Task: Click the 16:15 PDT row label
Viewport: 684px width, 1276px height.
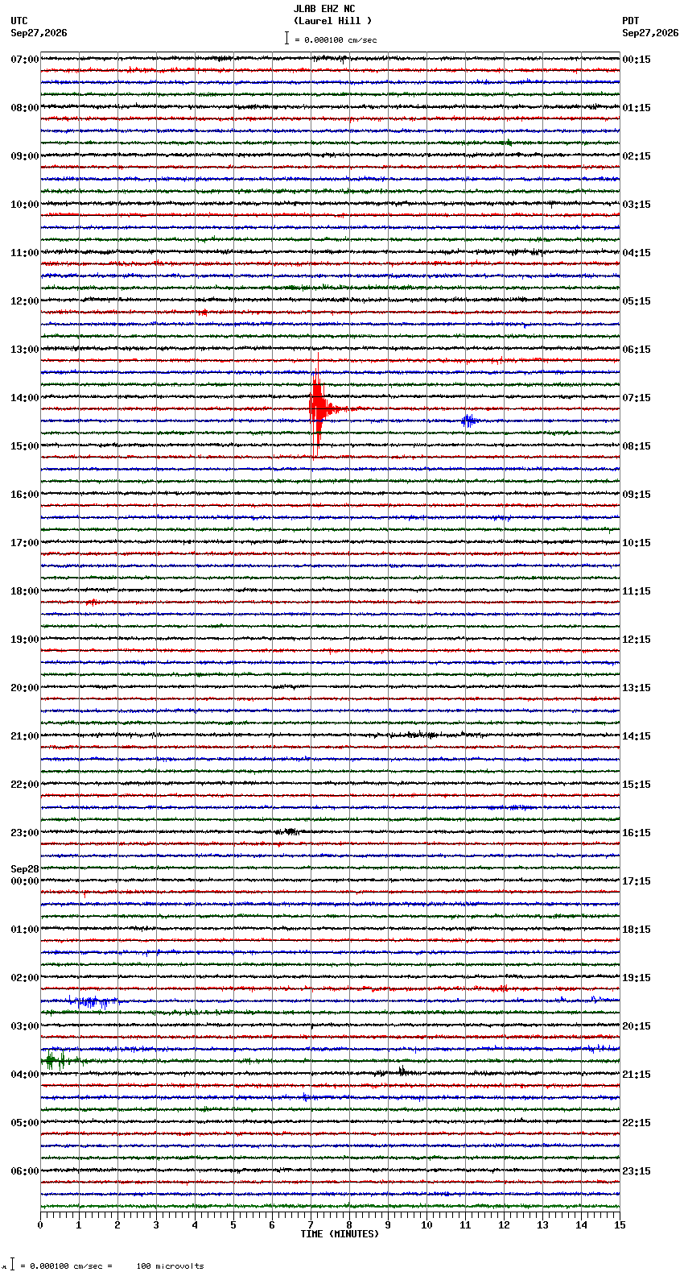Action: [637, 833]
